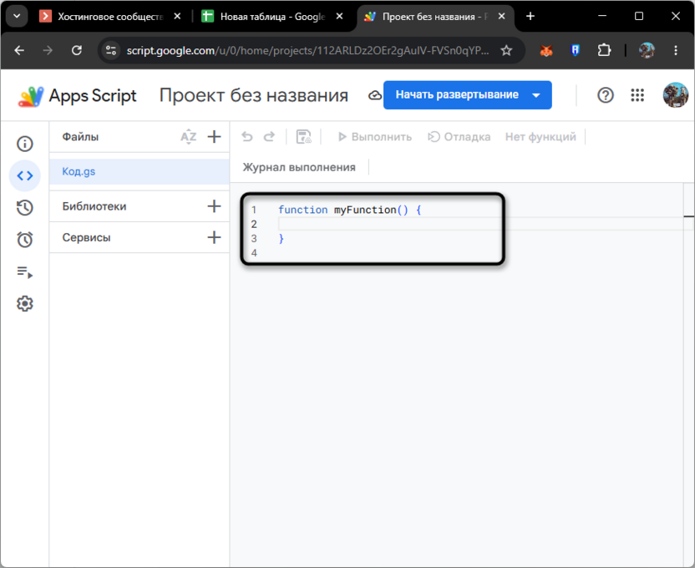Sort files alphabetically with AZ icon
695x568 pixels.
click(x=189, y=137)
